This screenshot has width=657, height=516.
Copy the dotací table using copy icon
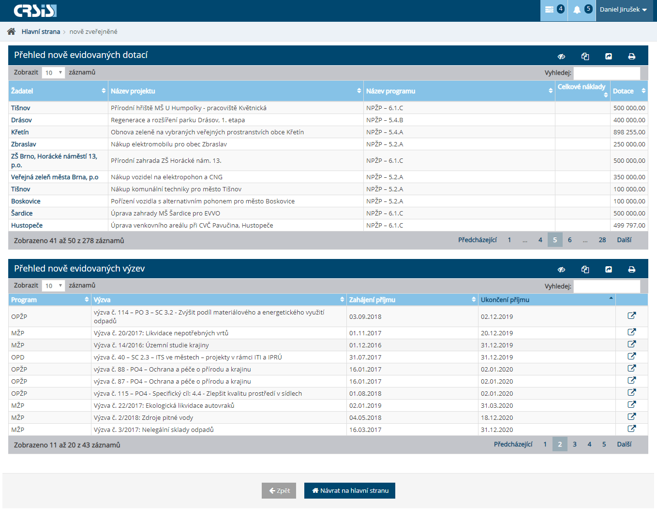pos(585,57)
